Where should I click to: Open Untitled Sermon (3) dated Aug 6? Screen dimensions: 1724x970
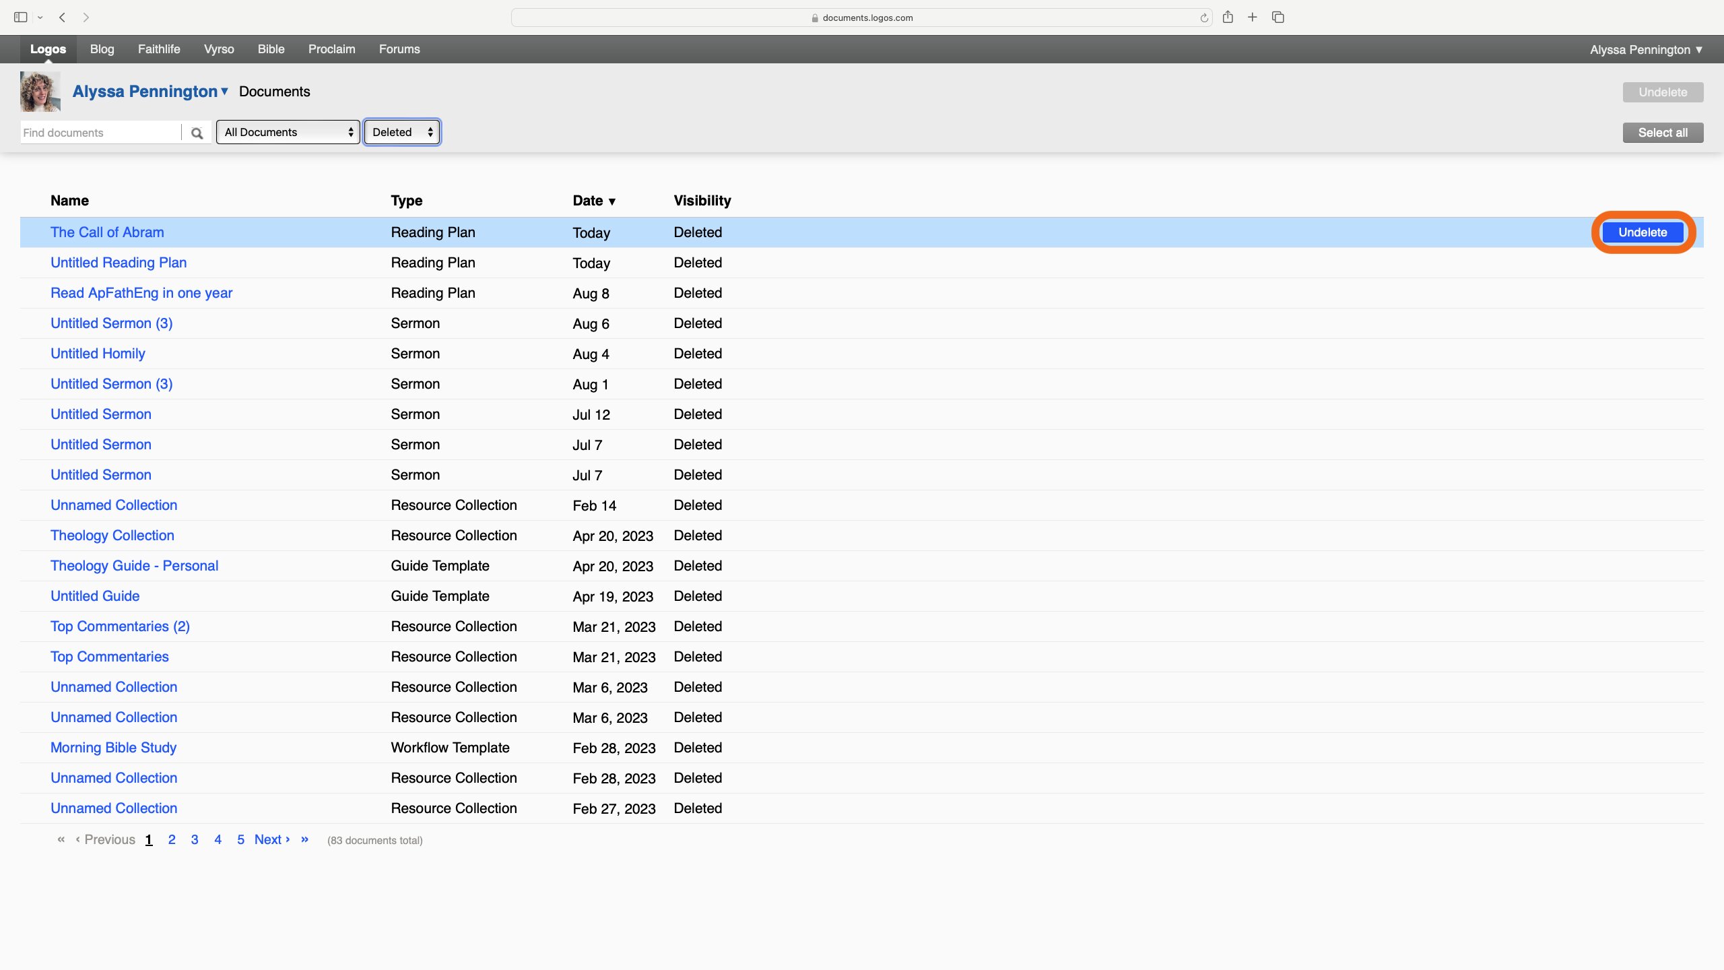click(112, 323)
